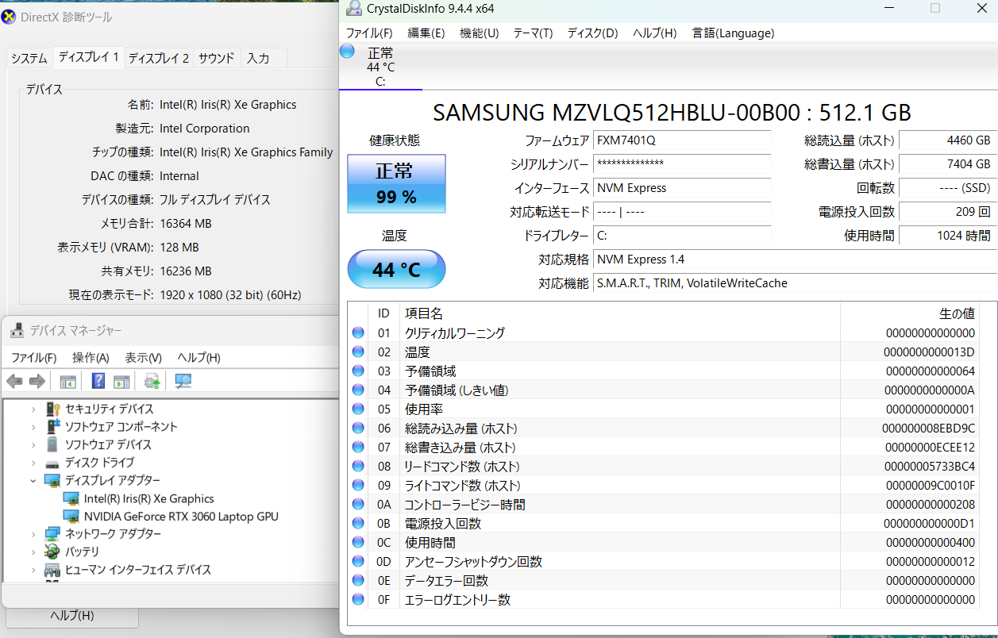998x638 pixels.
Task: Expand the バッテリ tree node
Action: 33,552
